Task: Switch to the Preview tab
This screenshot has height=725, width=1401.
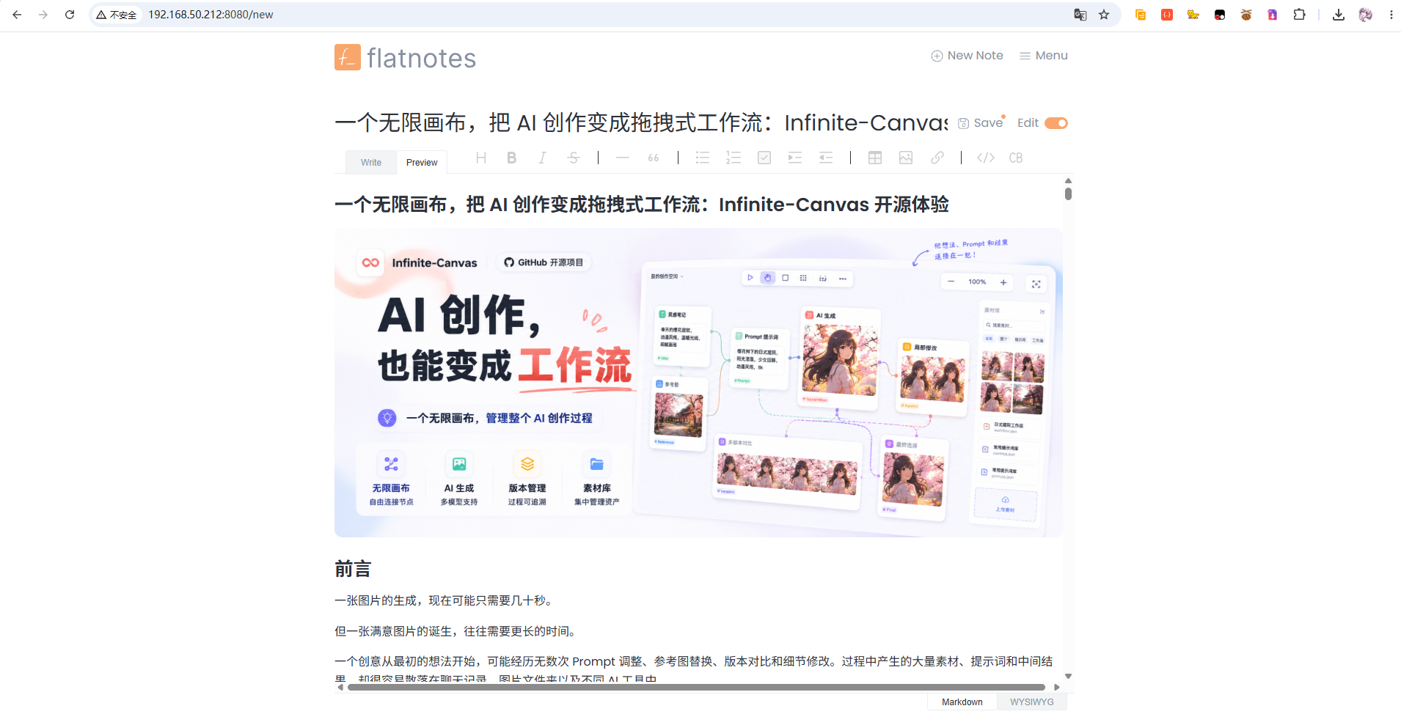Action: click(422, 163)
